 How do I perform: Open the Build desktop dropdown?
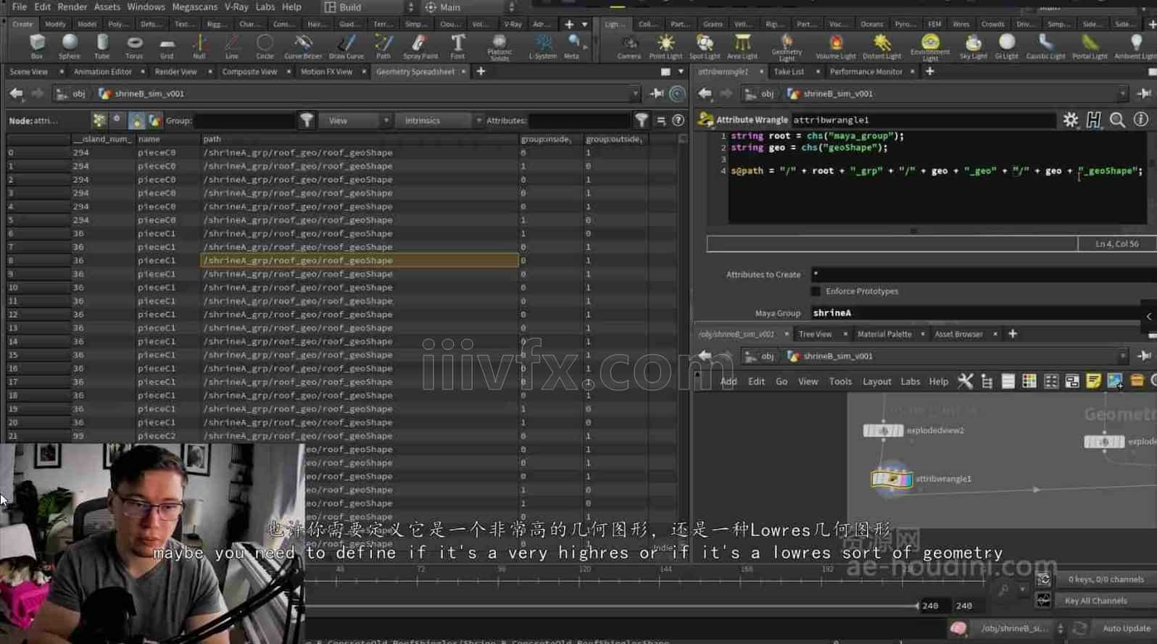coord(368,7)
